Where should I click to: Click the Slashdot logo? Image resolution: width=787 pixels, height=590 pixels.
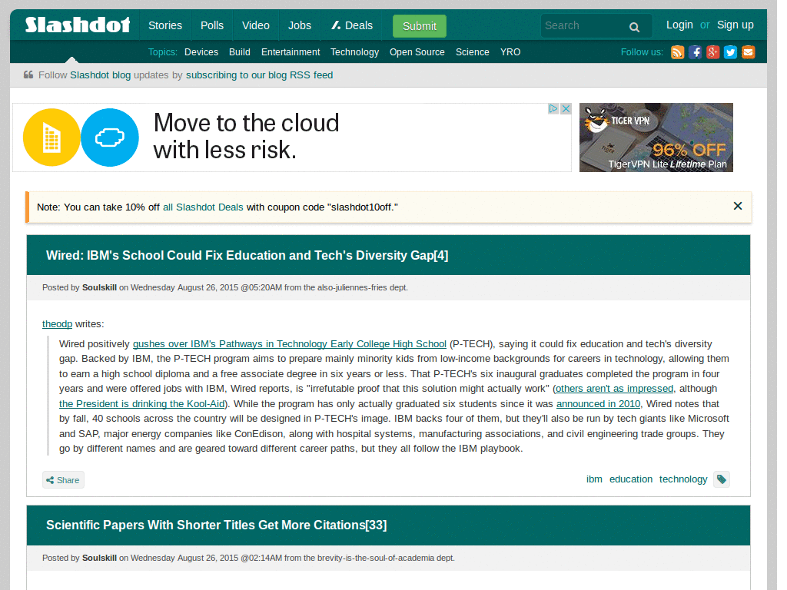tap(77, 25)
